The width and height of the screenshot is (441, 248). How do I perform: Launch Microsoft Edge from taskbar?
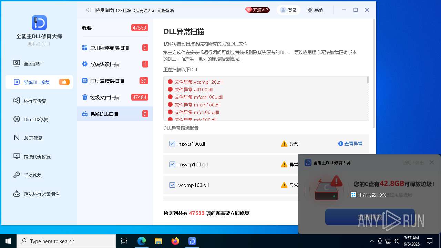(x=142, y=241)
